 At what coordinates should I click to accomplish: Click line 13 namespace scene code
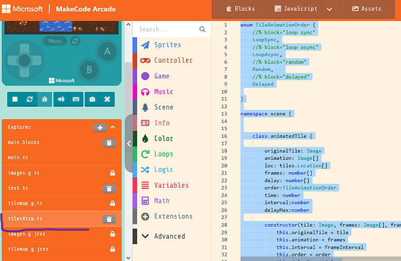266,114
